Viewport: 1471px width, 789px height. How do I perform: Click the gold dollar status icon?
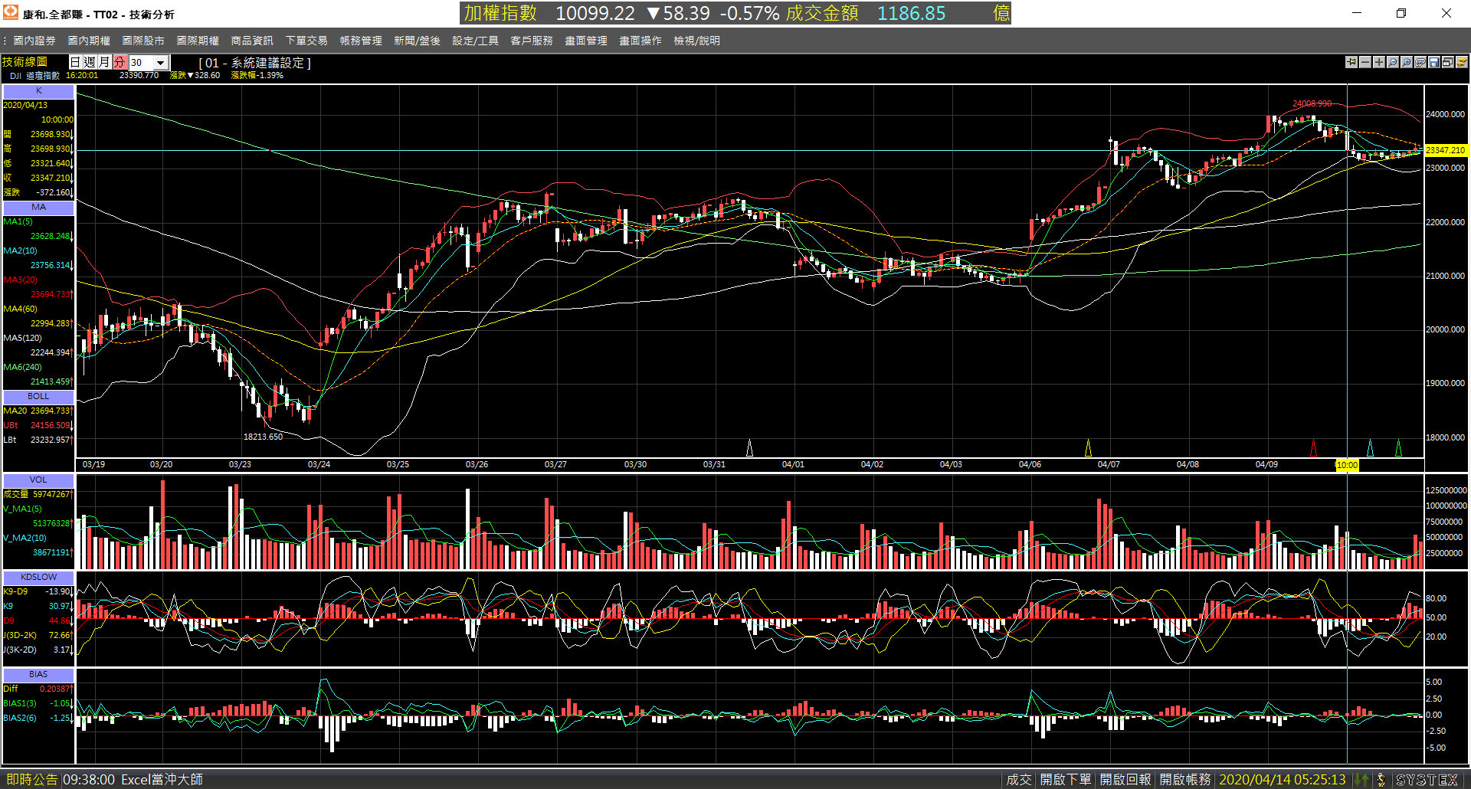1381,780
